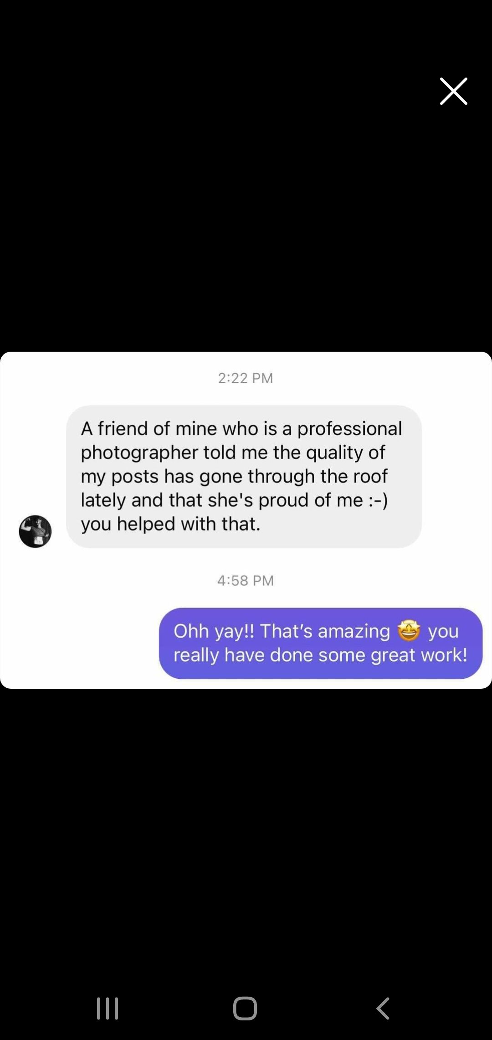492x1040 pixels.
Task: Click the word "professional" in the message
Action: click(349, 429)
